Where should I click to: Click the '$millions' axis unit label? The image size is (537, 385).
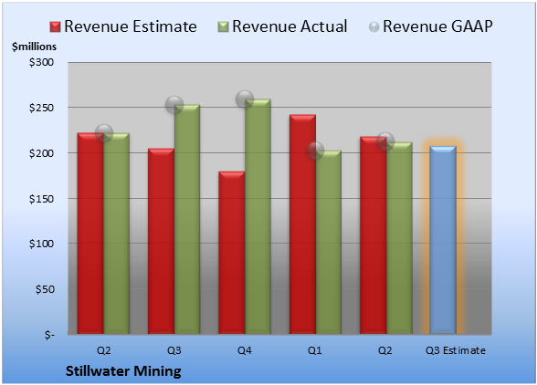[34, 47]
